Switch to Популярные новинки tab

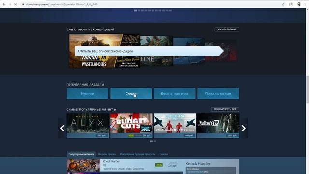click(81, 154)
